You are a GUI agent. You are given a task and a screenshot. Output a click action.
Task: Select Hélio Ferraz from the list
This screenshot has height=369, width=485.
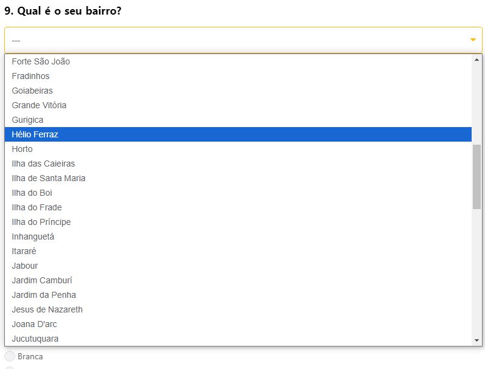pyautogui.click(x=35, y=134)
